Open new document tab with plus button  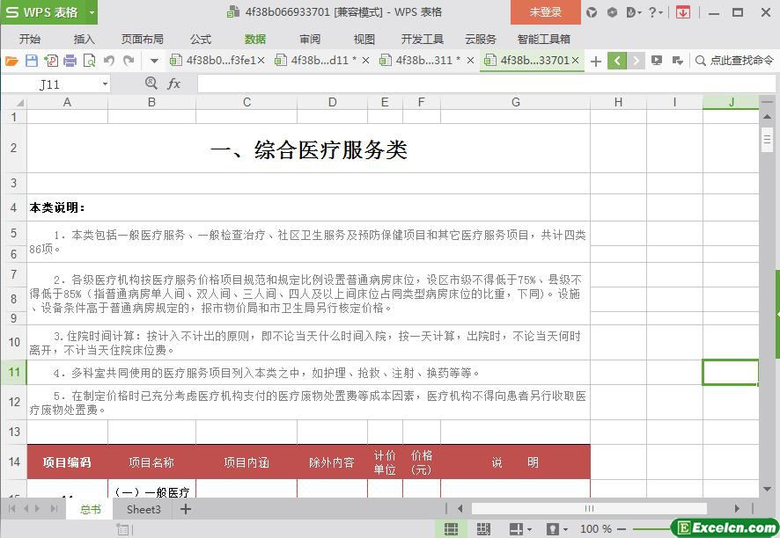tap(595, 61)
